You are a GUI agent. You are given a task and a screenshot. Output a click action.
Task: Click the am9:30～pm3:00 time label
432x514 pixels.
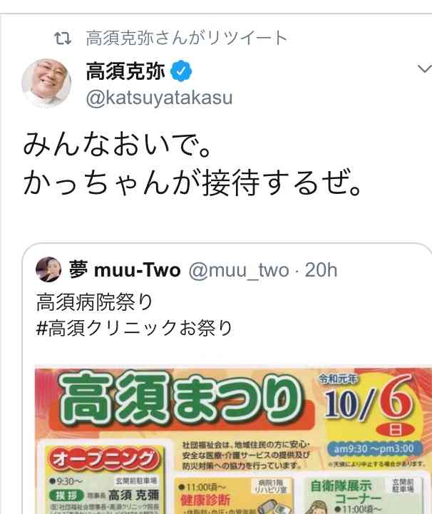click(x=374, y=448)
